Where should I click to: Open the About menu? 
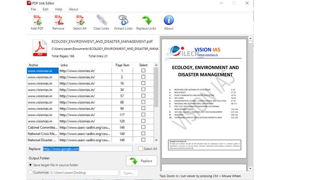[x=74, y=9]
